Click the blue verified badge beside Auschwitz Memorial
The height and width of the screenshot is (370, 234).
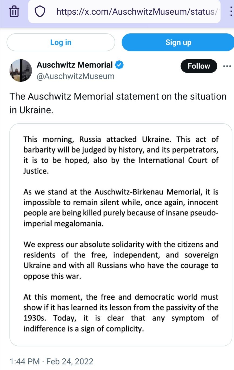(x=119, y=65)
